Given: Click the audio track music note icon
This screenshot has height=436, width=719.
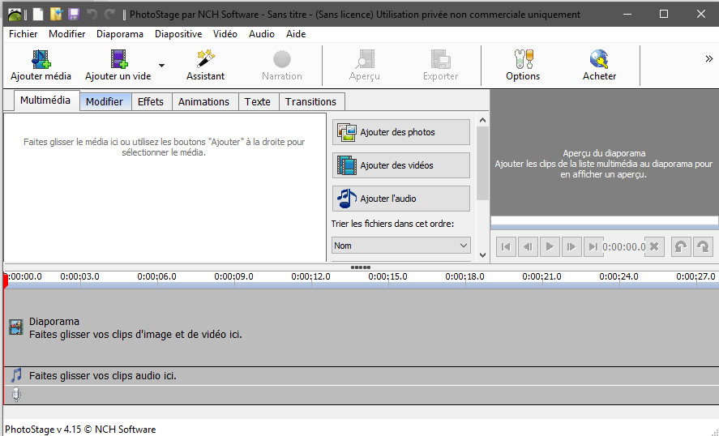Looking at the screenshot, I should pos(16,375).
